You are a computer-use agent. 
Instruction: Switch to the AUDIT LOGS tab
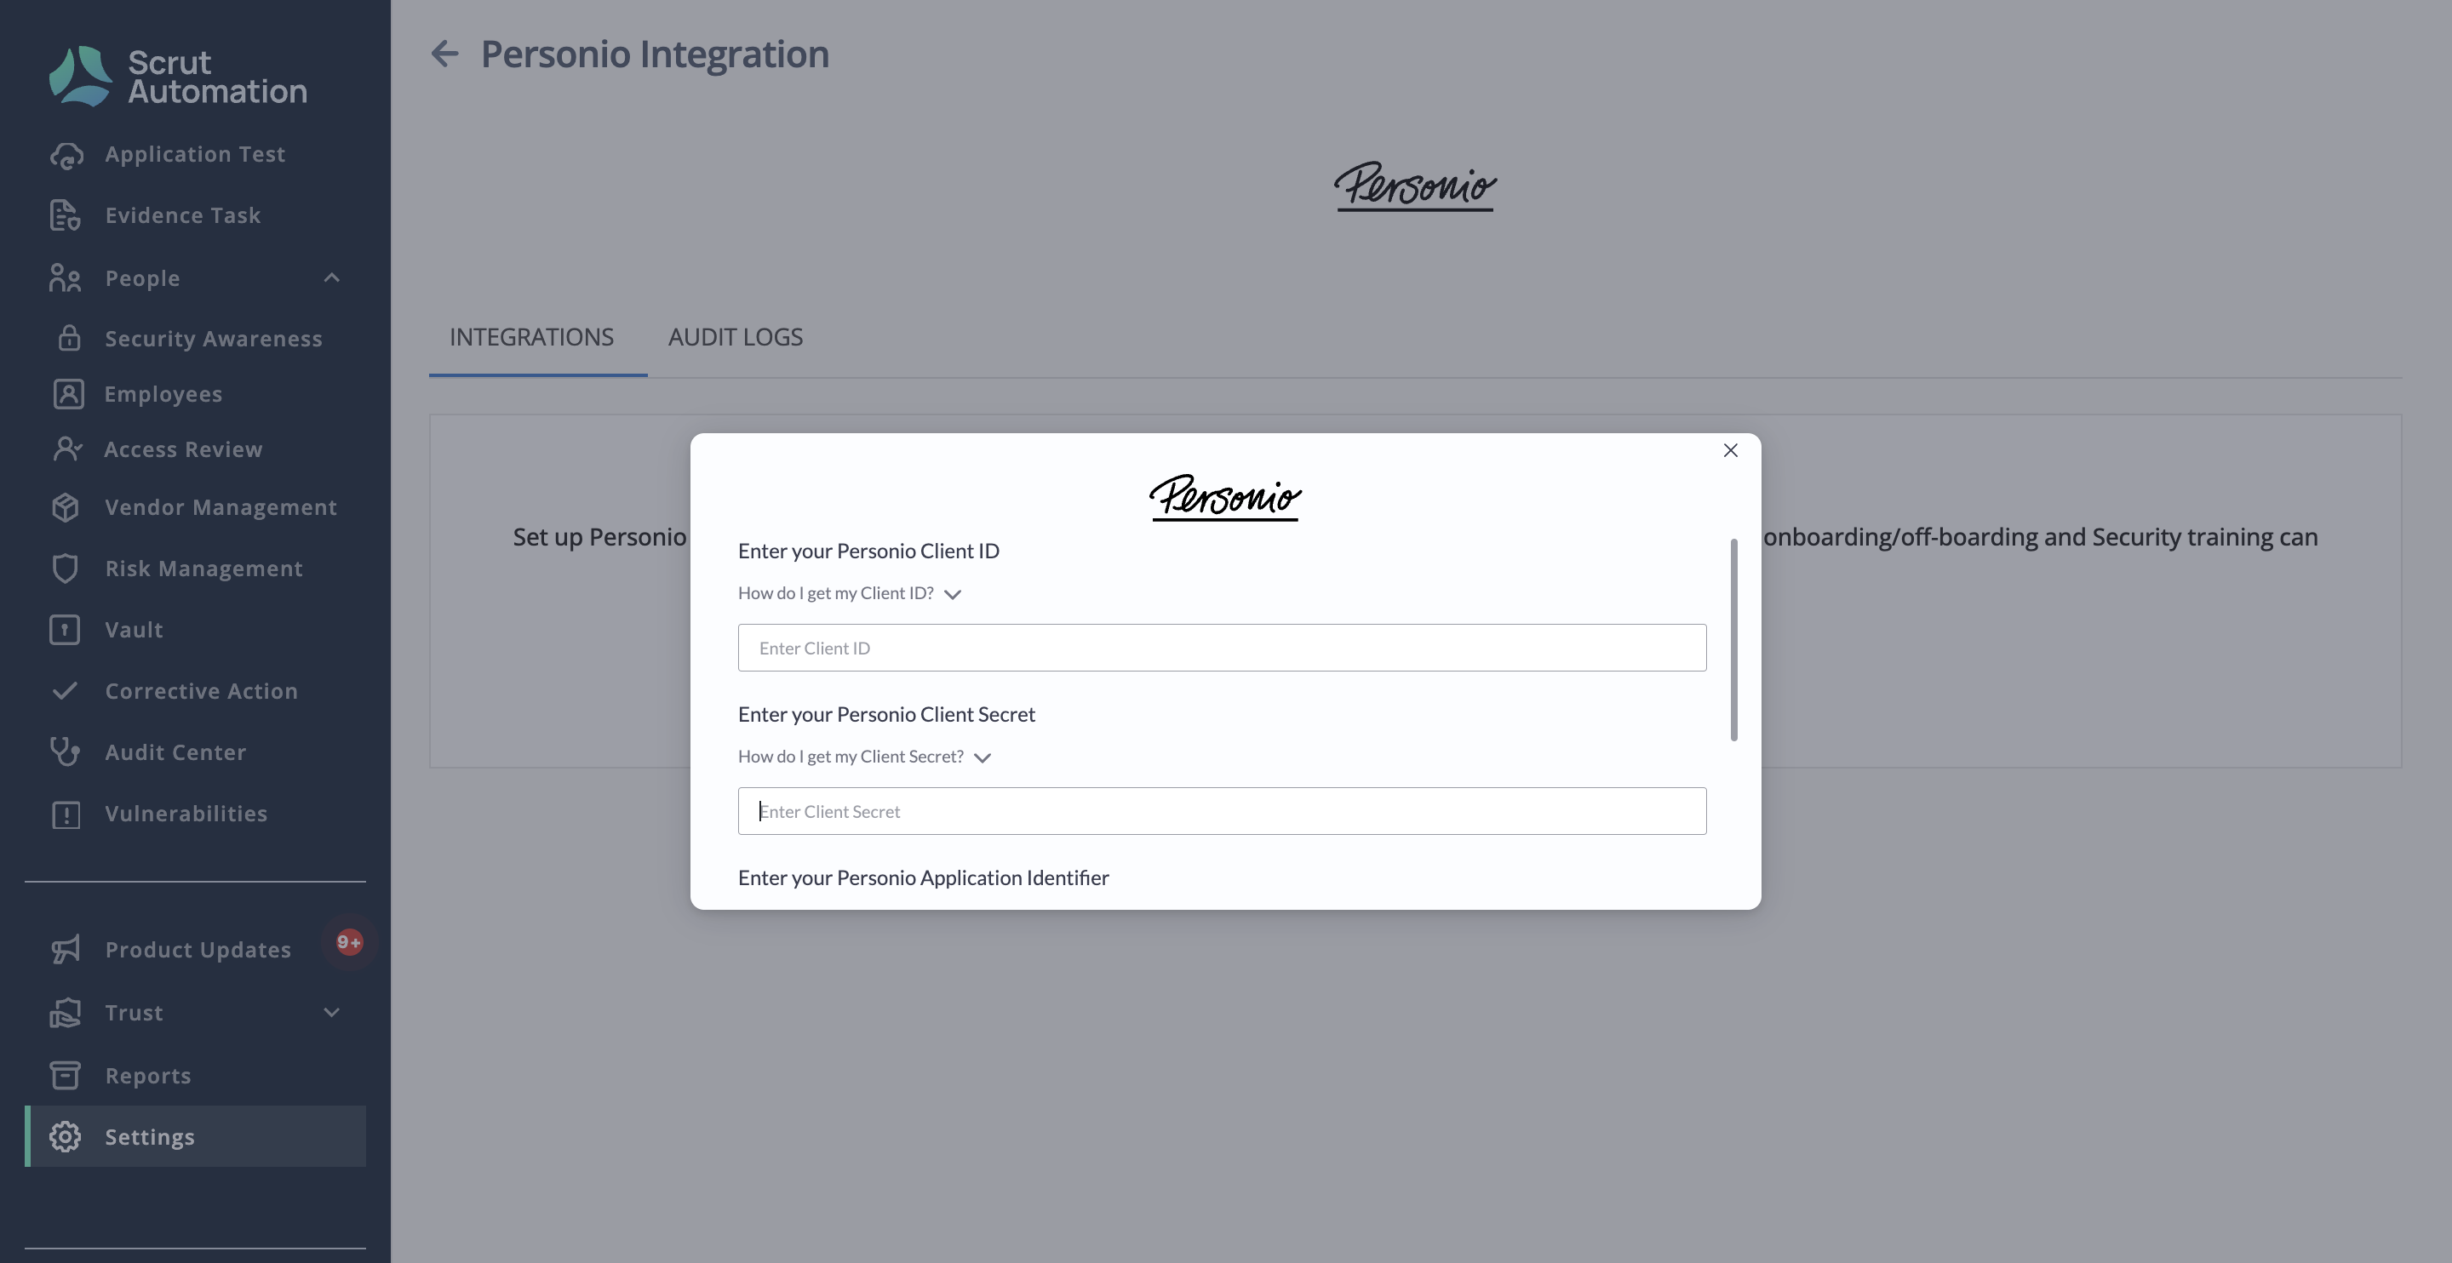click(x=736, y=337)
